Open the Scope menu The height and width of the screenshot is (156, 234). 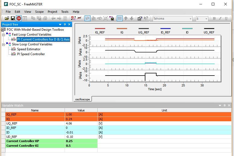tap(39, 12)
